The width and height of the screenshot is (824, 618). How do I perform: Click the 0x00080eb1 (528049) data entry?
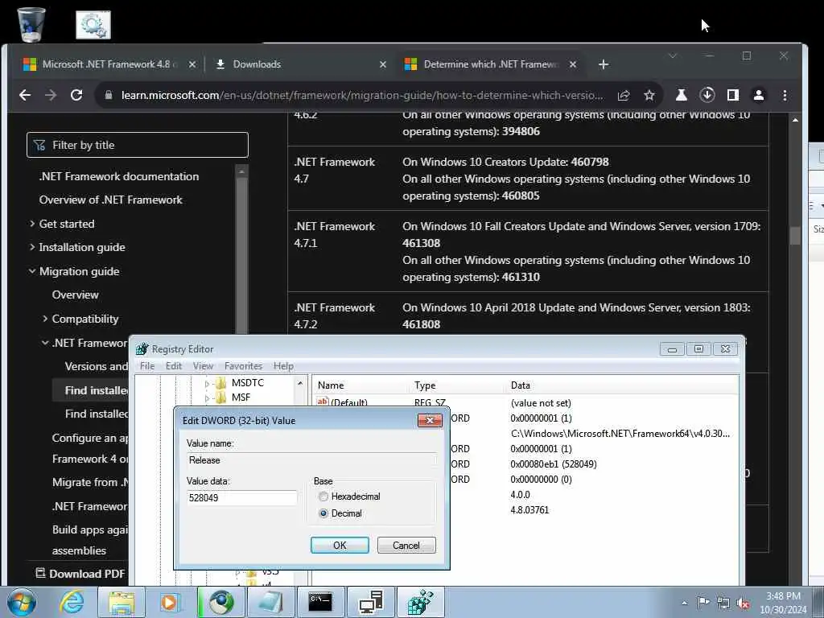click(x=554, y=464)
